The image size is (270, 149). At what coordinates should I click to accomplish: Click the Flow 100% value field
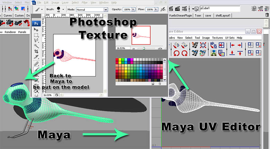click(x=150, y=9)
